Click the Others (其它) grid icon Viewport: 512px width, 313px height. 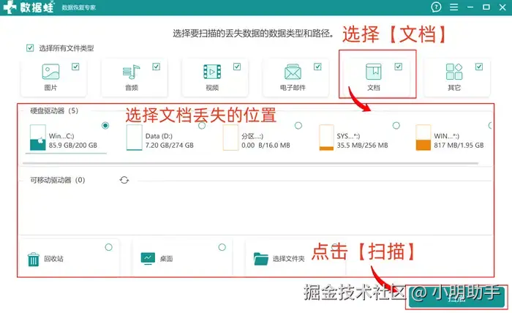click(x=454, y=72)
